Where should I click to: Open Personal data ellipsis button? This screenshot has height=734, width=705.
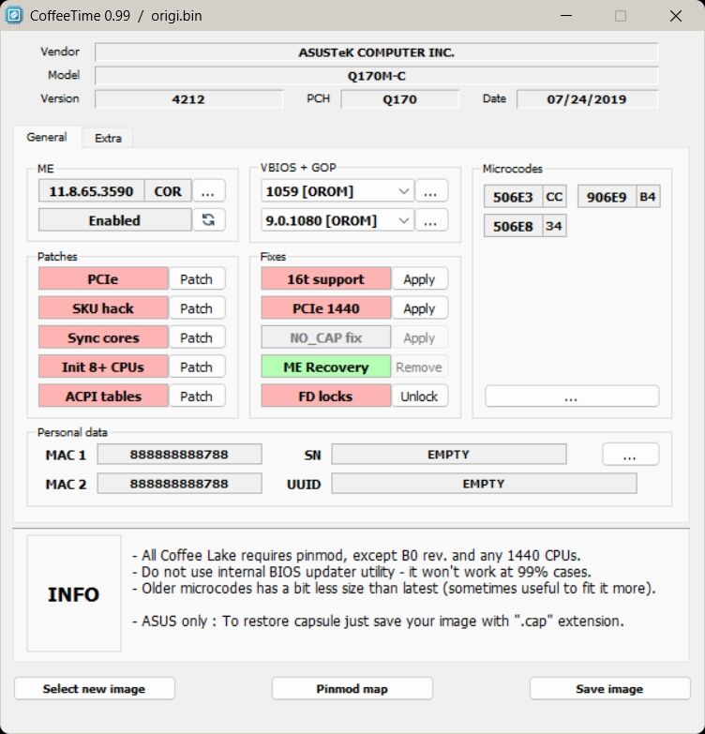[x=631, y=454]
